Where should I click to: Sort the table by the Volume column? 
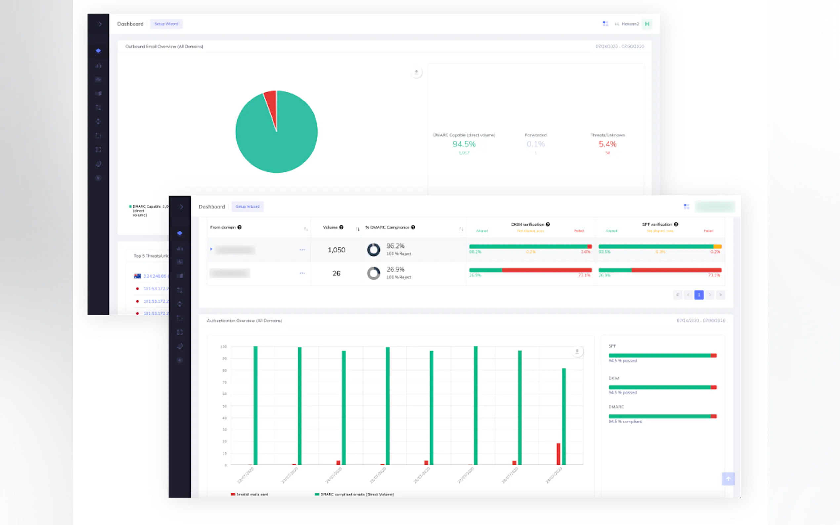(x=358, y=229)
